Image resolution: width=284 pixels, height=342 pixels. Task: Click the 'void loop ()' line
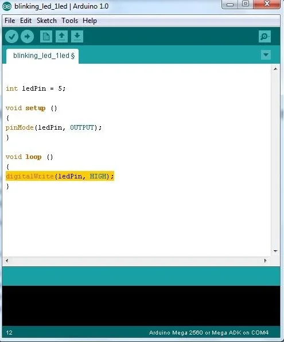tap(29, 157)
